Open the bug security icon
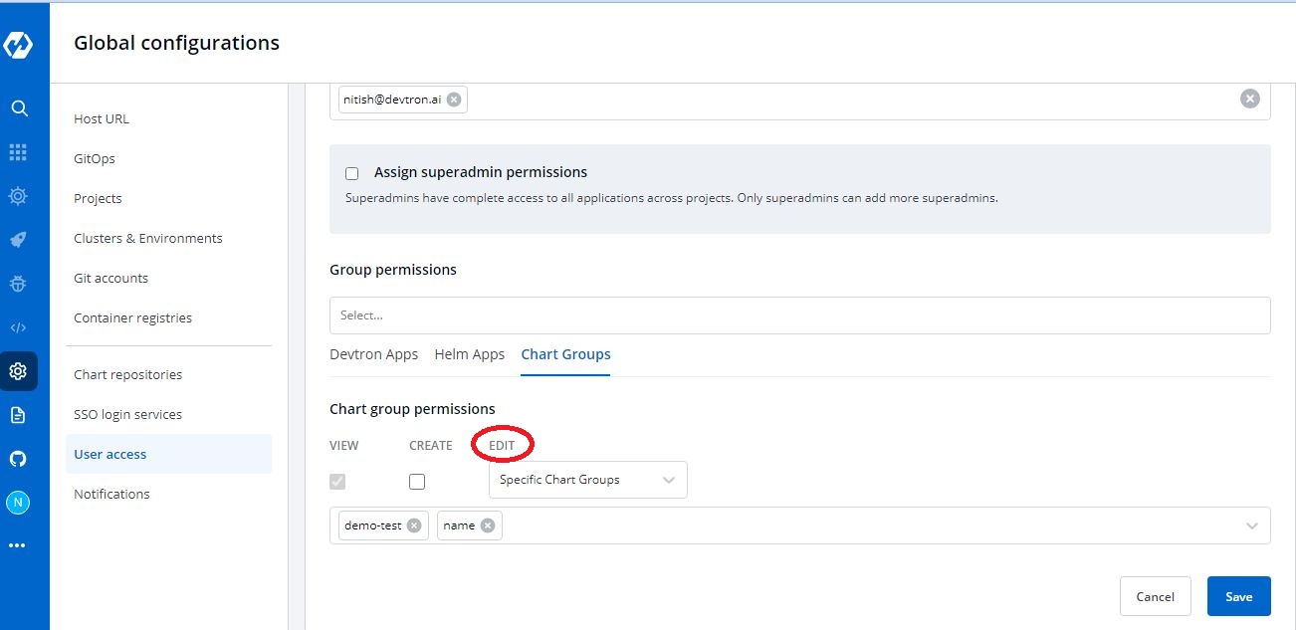 click(x=18, y=284)
